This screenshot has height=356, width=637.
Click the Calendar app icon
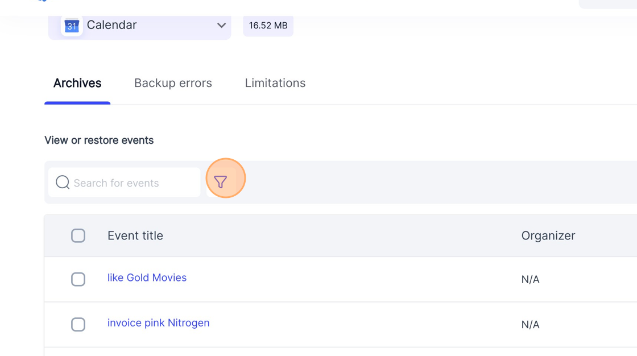click(71, 26)
